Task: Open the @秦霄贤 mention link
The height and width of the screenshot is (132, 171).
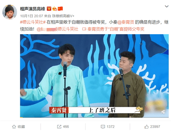Action: point(126,22)
